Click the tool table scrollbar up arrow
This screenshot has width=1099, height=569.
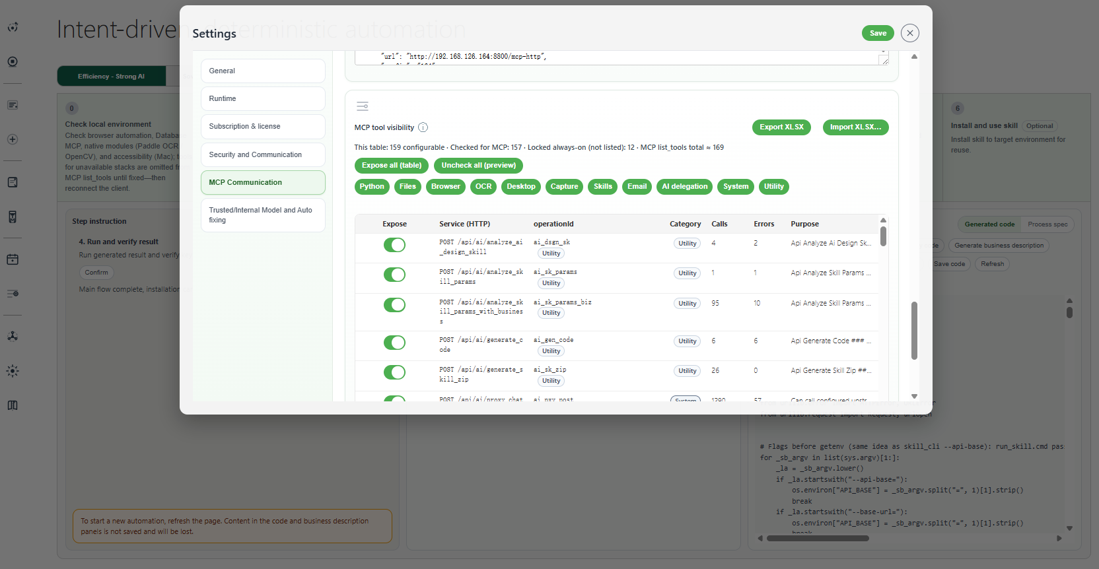(883, 220)
